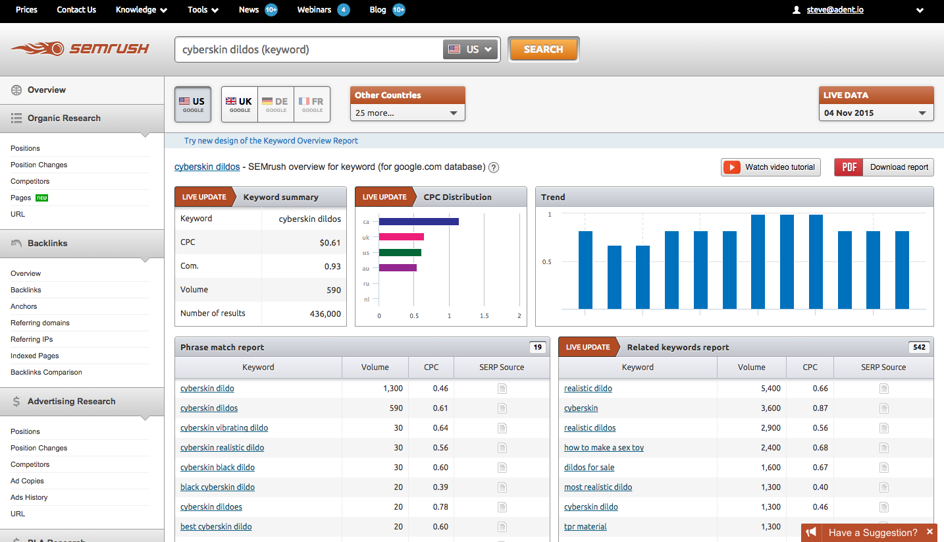Open SERP source icon for black cyberskin dildo
944x542 pixels.
click(x=502, y=487)
